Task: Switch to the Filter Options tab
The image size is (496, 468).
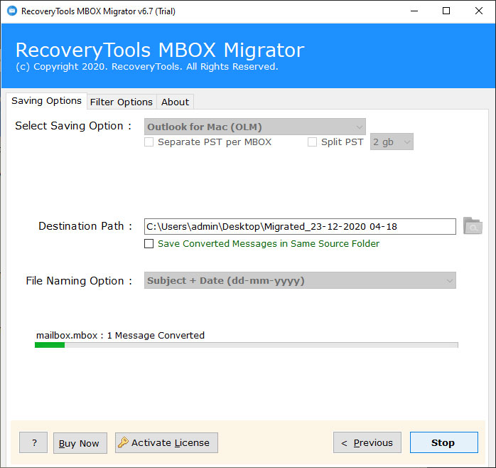Action: pos(122,102)
